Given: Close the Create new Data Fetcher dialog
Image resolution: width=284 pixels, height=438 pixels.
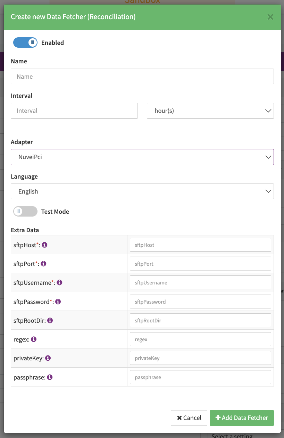Looking at the screenshot, I should pos(270,17).
